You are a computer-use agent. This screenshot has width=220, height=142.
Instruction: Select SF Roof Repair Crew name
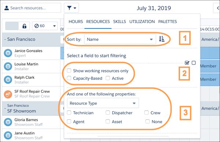pos(32,91)
